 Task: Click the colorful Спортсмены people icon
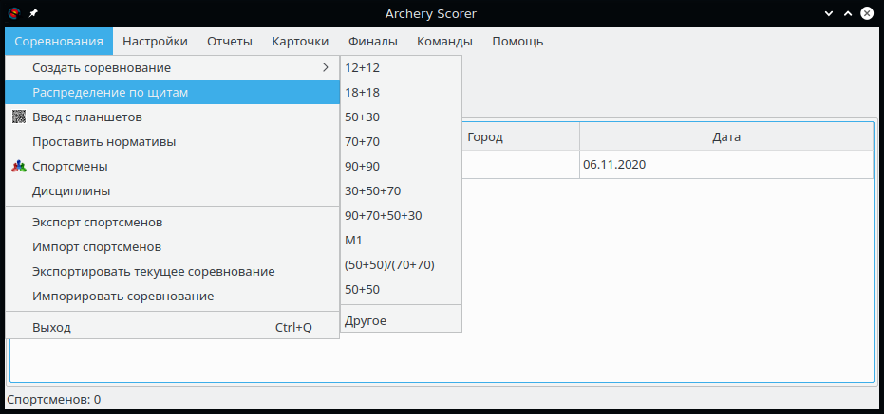tap(19, 167)
